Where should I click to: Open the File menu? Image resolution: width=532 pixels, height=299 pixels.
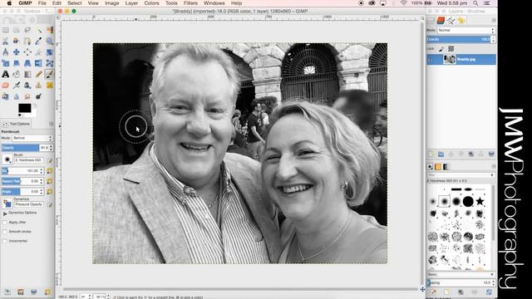pyautogui.click(x=42, y=3)
